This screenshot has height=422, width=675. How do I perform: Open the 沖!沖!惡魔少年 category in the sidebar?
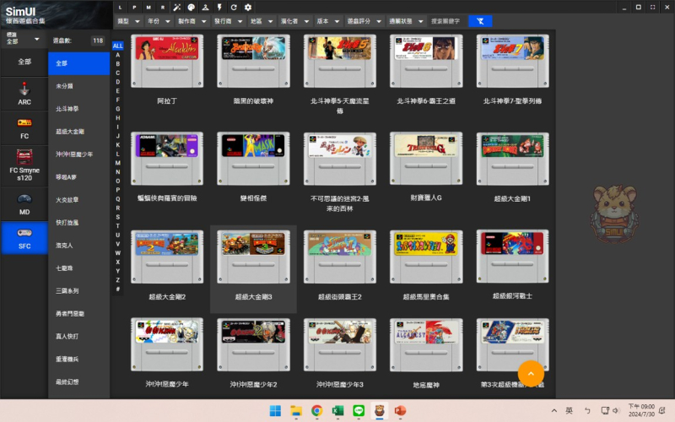pyautogui.click(x=78, y=154)
